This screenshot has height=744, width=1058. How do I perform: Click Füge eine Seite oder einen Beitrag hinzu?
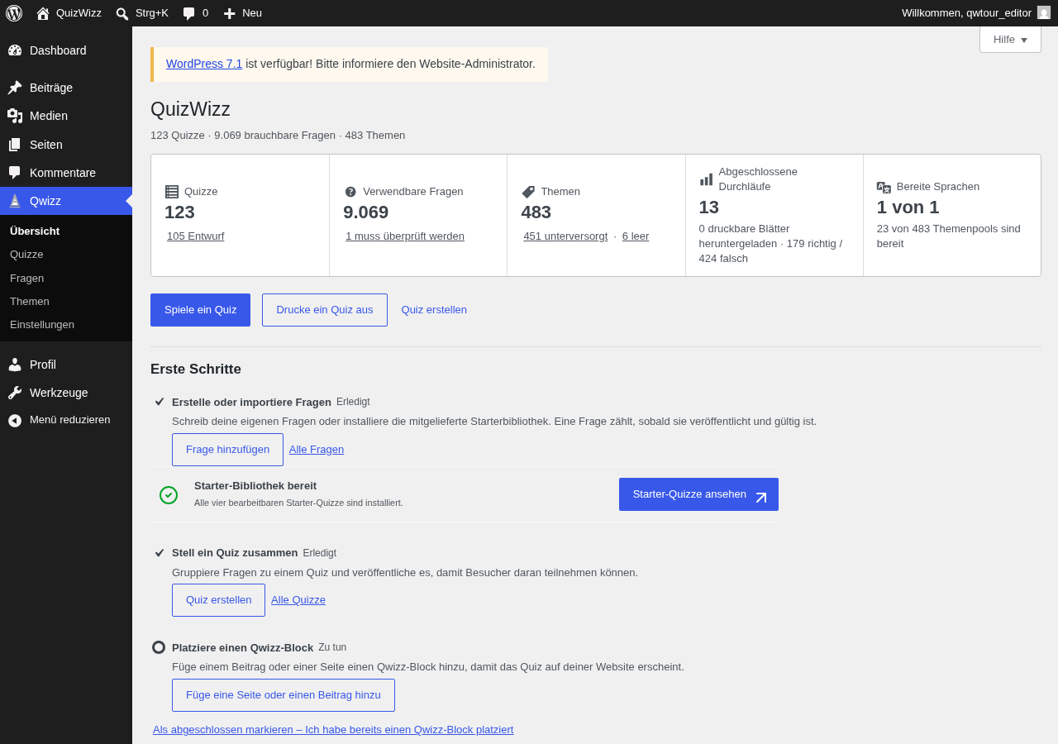[x=284, y=695]
